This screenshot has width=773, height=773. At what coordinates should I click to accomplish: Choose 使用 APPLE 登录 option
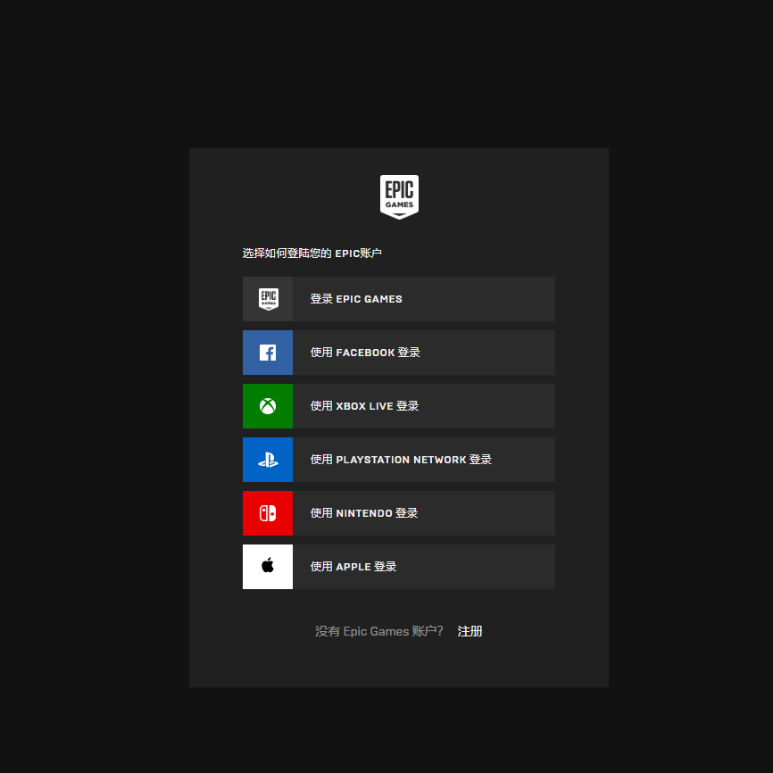[x=399, y=567]
